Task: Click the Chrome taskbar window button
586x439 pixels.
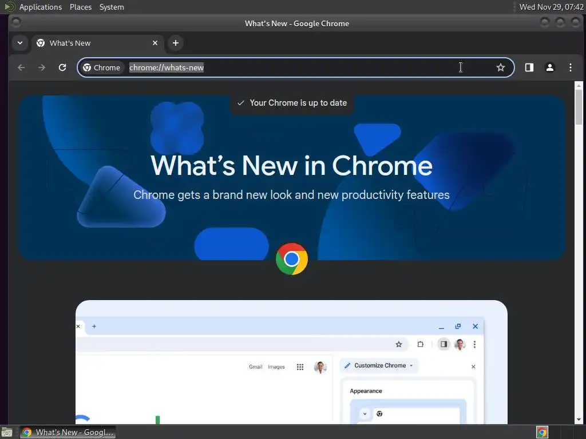Action: coord(68,432)
